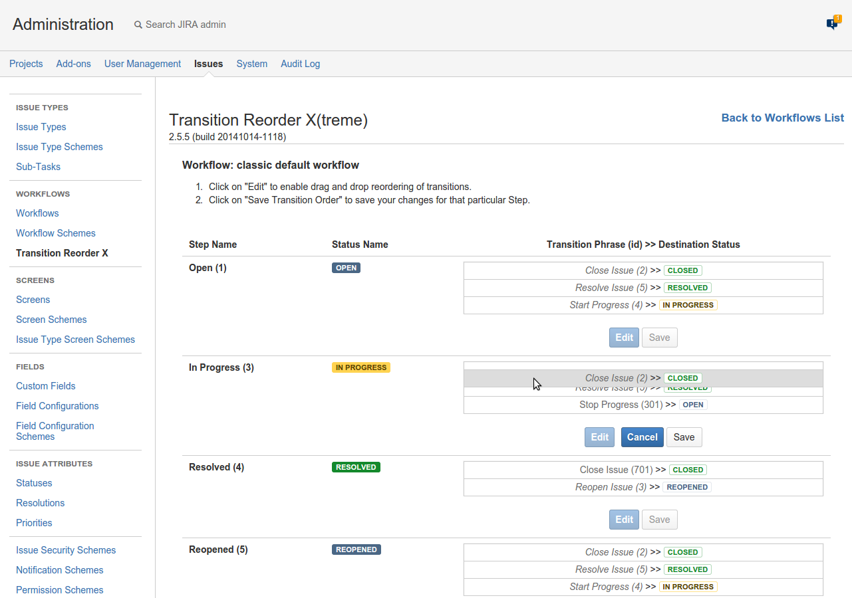Click the Administration heading
Image resolution: width=852 pixels, height=598 pixels.
(x=63, y=25)
